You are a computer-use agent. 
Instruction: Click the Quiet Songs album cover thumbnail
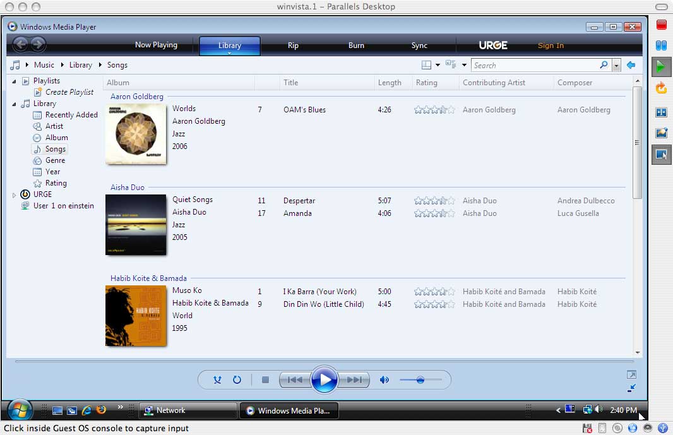[136, 225]
